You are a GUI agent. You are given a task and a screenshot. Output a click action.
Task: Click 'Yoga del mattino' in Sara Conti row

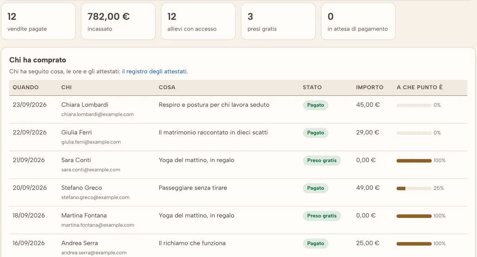coord(196,160)
